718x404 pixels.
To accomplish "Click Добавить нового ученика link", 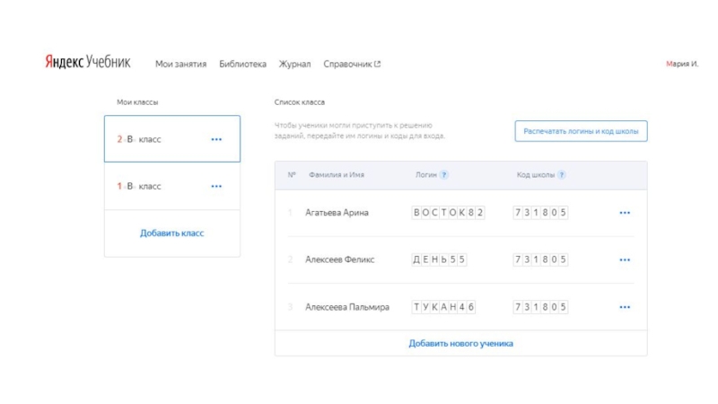I will pyautogui.click(x=460, y=343).
